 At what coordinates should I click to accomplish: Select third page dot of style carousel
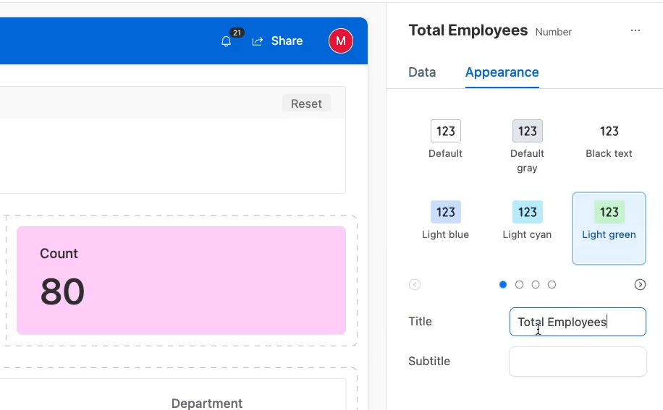[x=536, y=285]
